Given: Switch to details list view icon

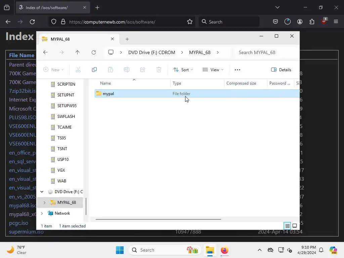Looking at the screenshot, I should coord(288,226).
